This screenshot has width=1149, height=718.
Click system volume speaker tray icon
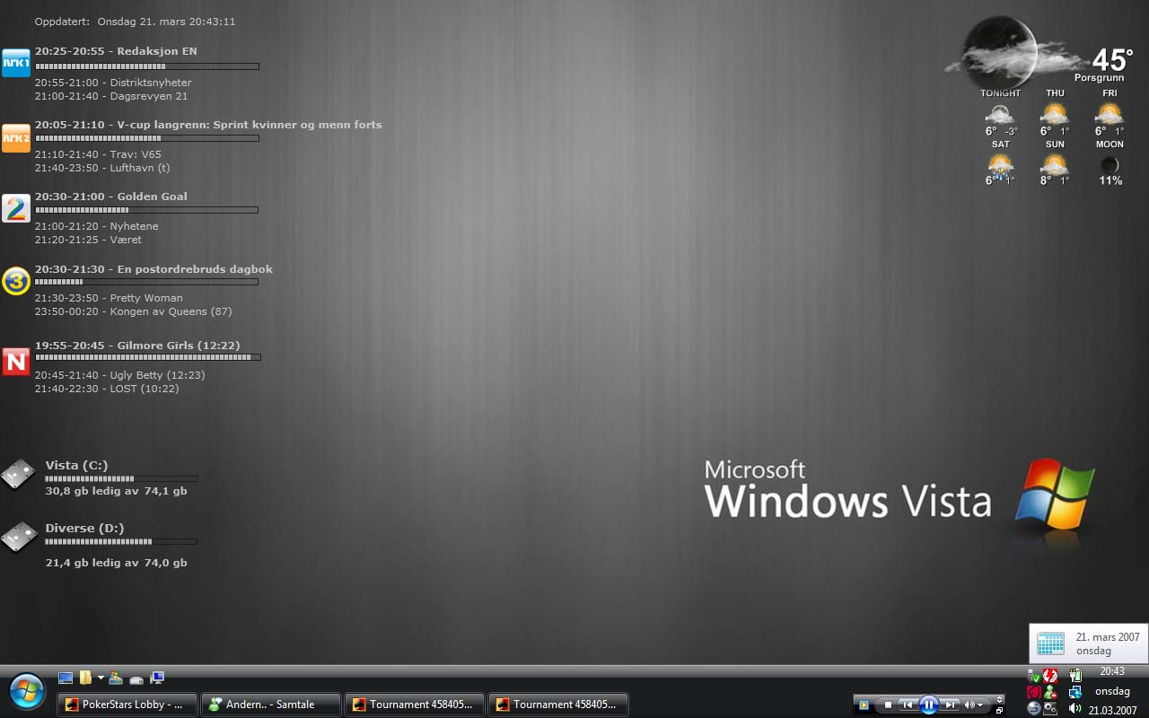1074,708
